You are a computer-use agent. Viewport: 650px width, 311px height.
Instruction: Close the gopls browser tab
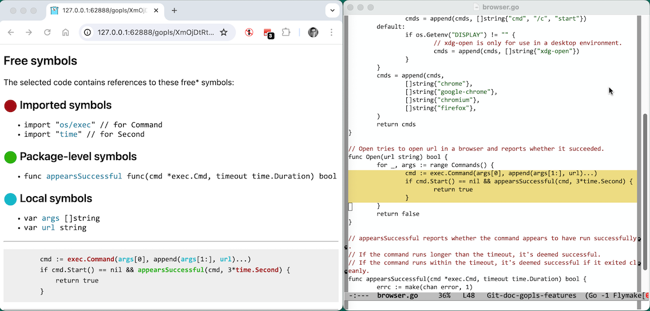coord(157,10)
